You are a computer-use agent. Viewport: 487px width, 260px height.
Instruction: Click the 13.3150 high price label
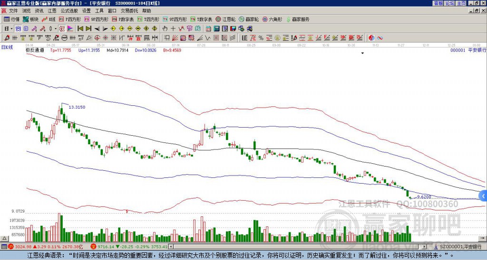tap(77, 107)
